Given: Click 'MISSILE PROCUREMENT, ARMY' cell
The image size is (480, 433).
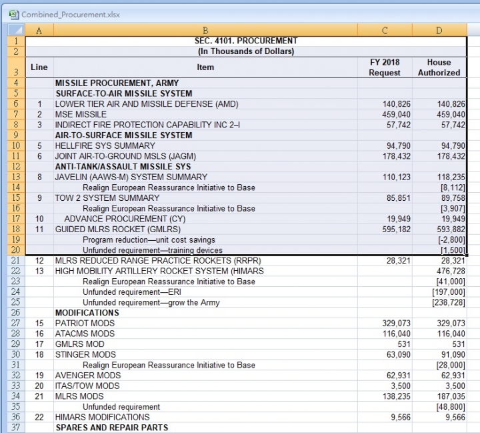Looking at the screenshot, I should pos(205,83).
